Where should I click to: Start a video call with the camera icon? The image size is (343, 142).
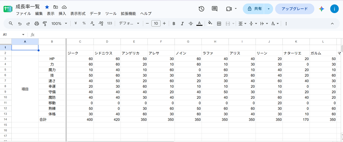229,9
